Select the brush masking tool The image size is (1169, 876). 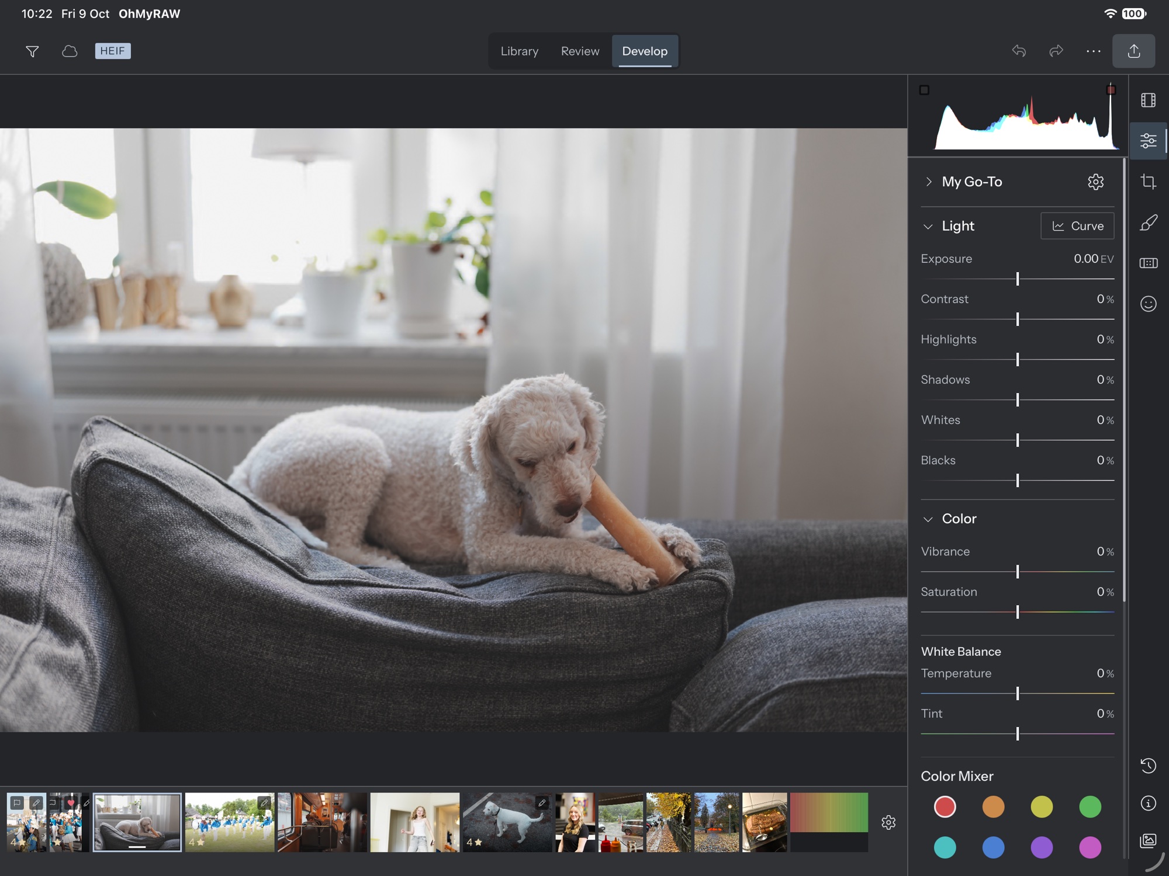pyautogui.click(x=1148, y=223)
